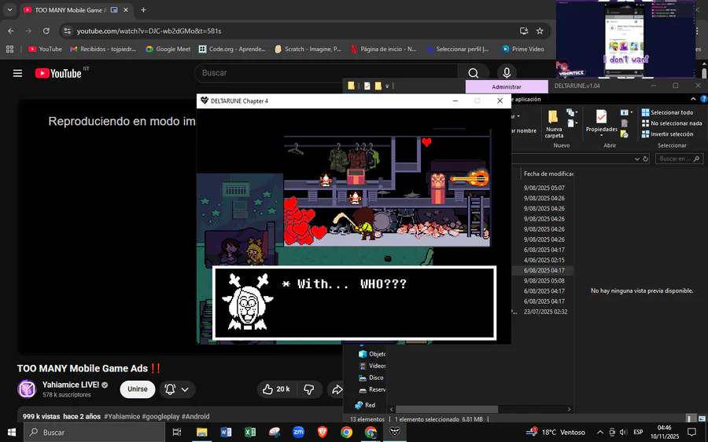Viewport: 708px width, 442px height.
Task: Focus the YouTube Buscar search field
Action: tap(326, 73)
